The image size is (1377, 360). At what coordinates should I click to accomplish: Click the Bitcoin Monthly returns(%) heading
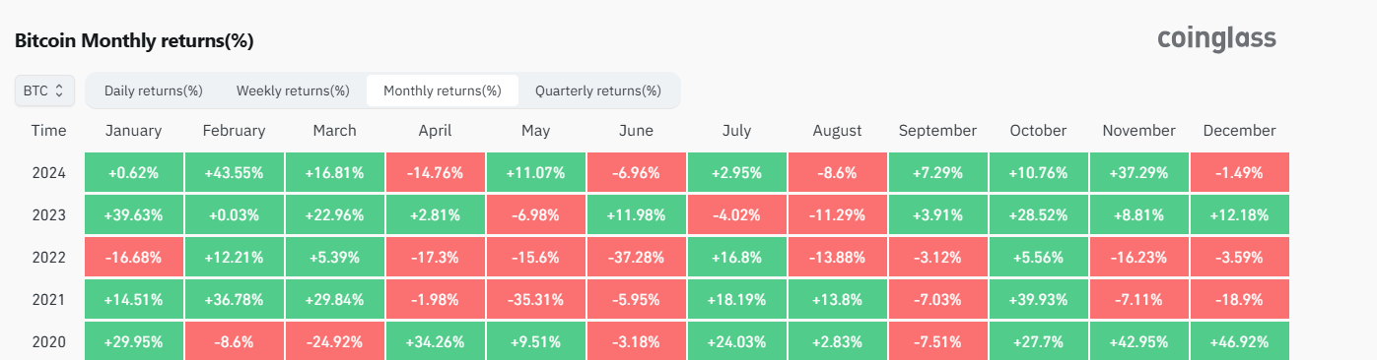click(135, 41)
